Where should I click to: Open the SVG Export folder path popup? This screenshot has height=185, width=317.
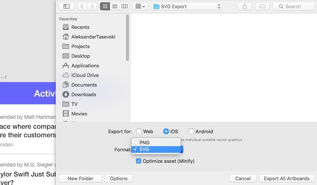(186, 6)
